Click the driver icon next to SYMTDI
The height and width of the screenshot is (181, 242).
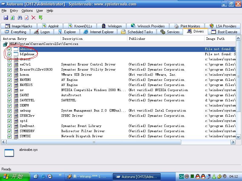[x=16, y=136]
